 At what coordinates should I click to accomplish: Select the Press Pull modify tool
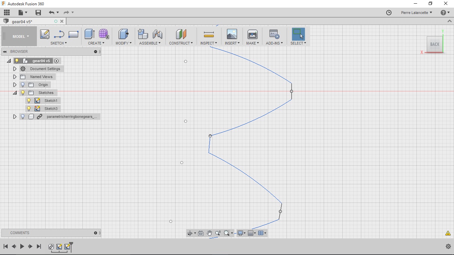point(123,34)
